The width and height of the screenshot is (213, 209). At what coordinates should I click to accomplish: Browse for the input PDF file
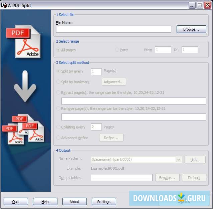[x=191, y=29]
